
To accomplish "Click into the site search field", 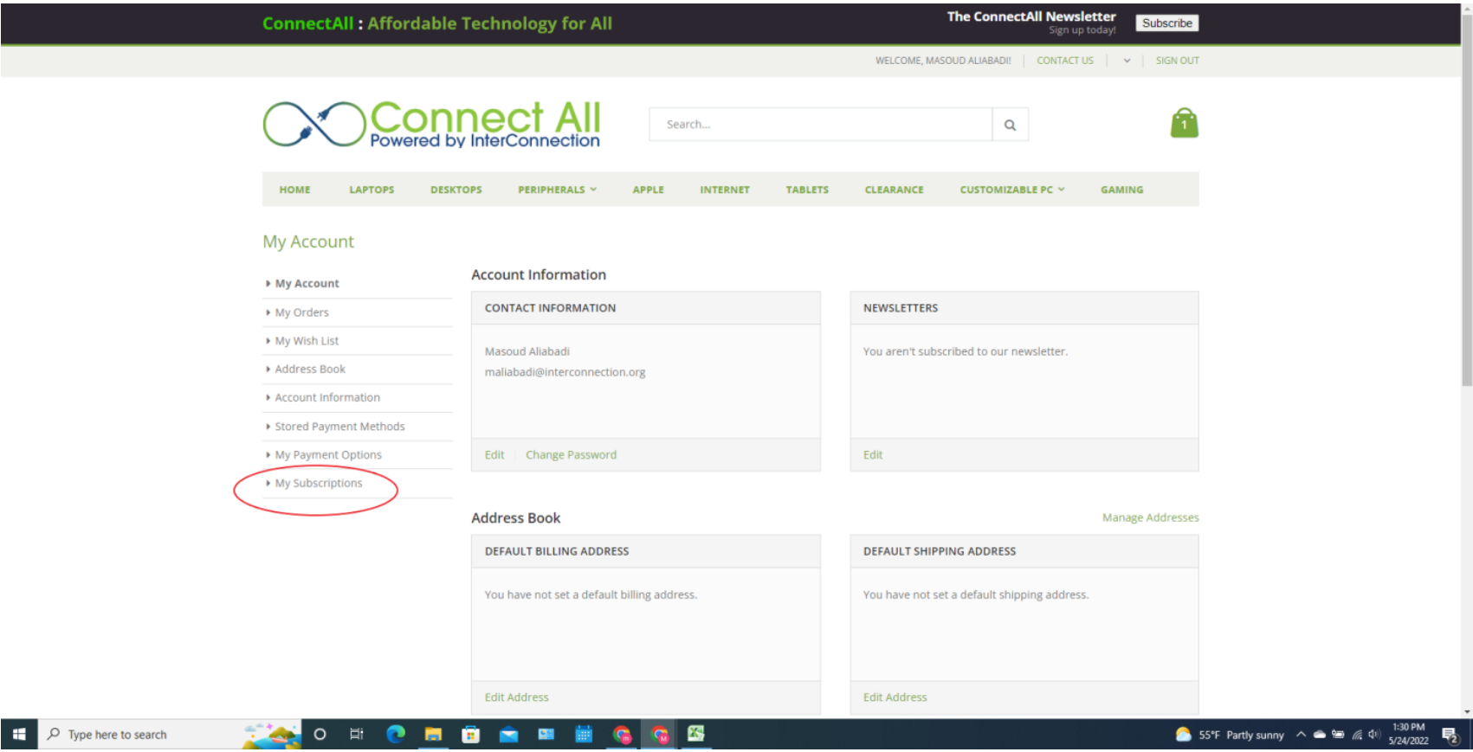I will (x=820, y=125).
